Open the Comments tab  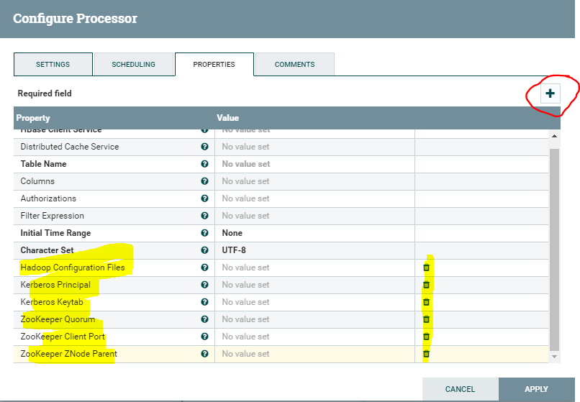pyautogui.click(x=295, y=64)
